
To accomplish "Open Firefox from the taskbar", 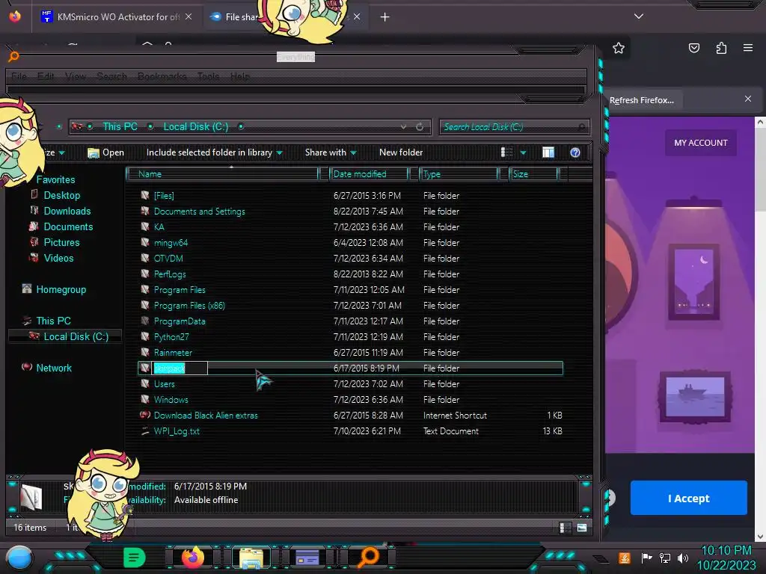I will pos(193,558).
